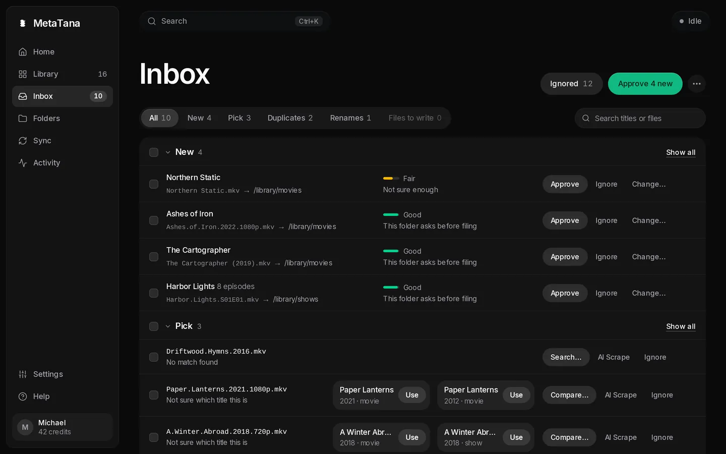This screenshot has height=454, width=726.
Task: Select the Harbor Lights row checkbox
Action: pyautogui.click(x=154, y=293)
